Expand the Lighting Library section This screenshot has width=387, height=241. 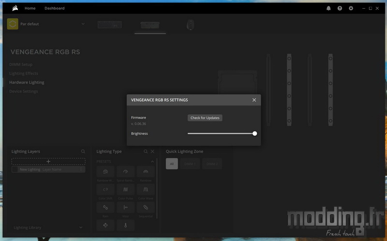point(81,227)
